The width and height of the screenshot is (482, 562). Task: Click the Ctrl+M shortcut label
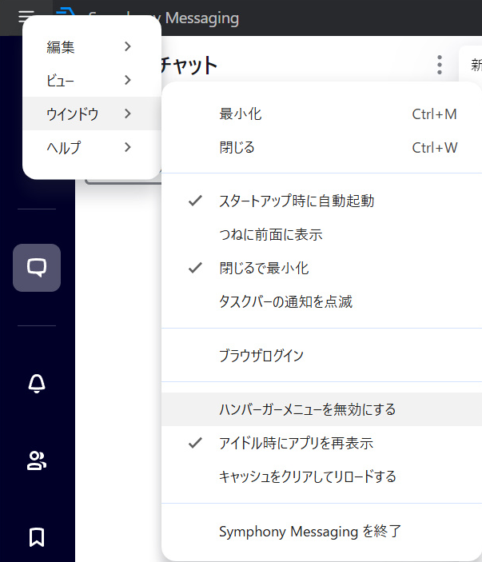(x=434, y=114)
